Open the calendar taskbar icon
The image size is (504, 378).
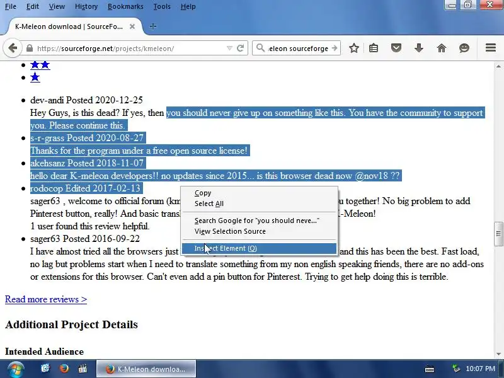click(x=83, y=369)
